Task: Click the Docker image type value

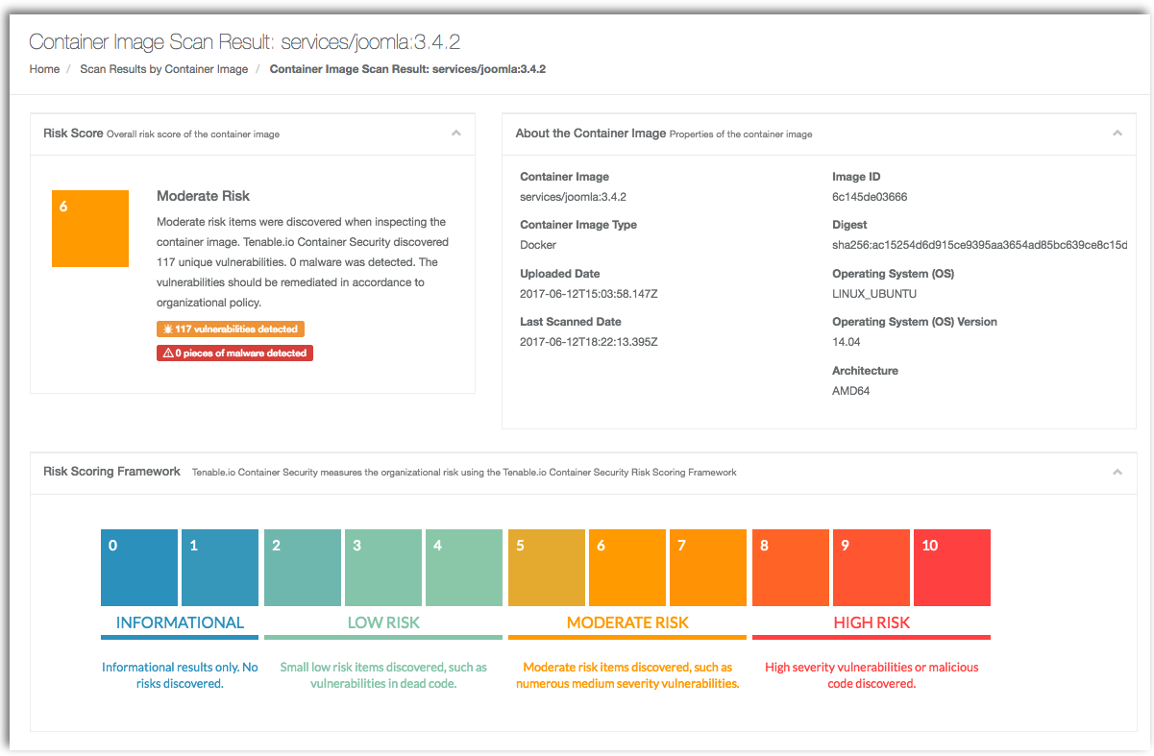Action: (538, 245)
